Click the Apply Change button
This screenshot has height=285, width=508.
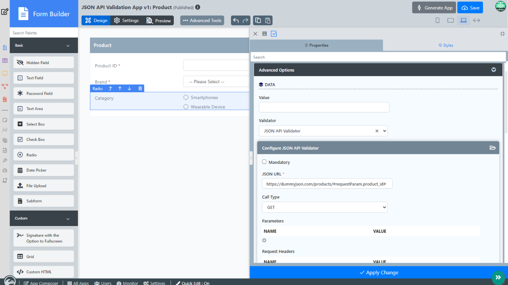tap(379, 272)
